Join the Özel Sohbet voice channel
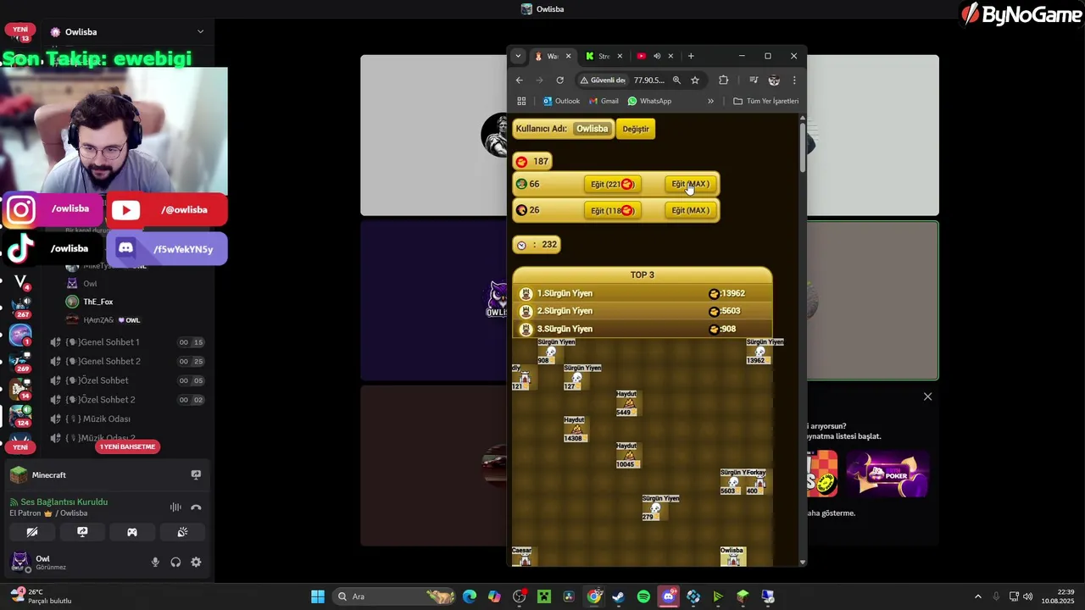Viewport: 1085px width, 610px height. pyautogui.click(x=127, y=380)
